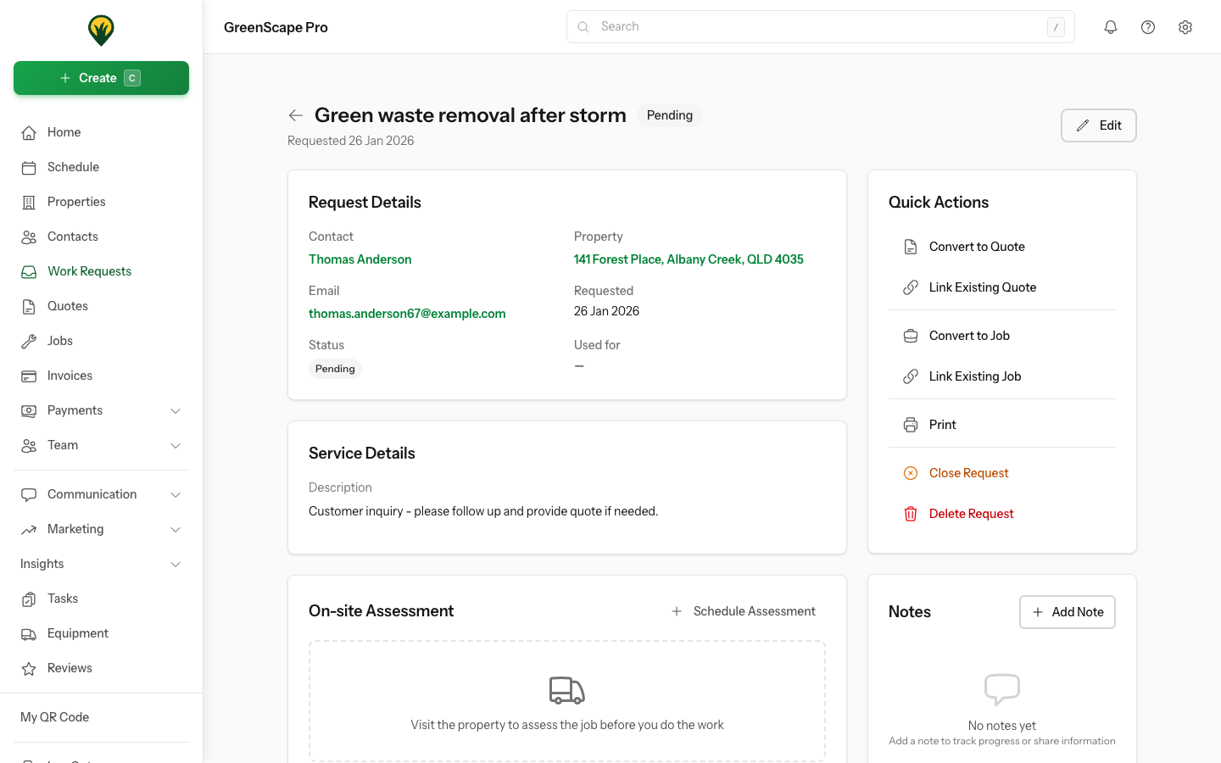This screenshot has height=763, width=1221.
Task: Open the help question mark icon
Action: coord(1148,26)
